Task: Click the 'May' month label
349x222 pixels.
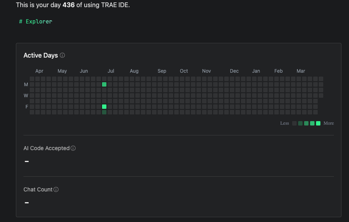Action: pos(62,71)
